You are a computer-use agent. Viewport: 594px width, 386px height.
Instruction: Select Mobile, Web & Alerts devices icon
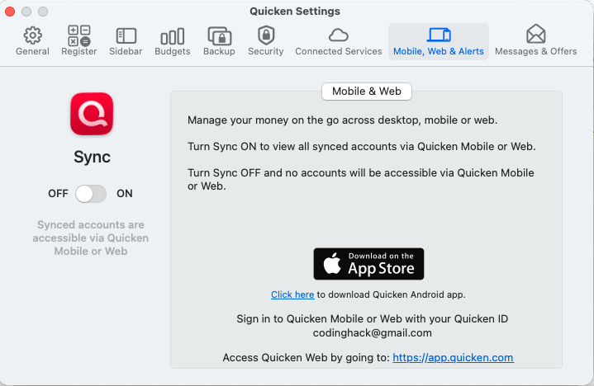(439, 35)
